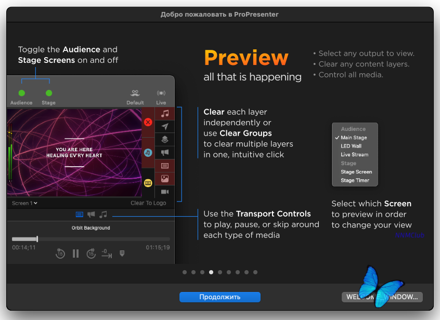The image size is (440, 320).
Task: Select Live Stream in the screen menu
Action: [x=355, y=155]
